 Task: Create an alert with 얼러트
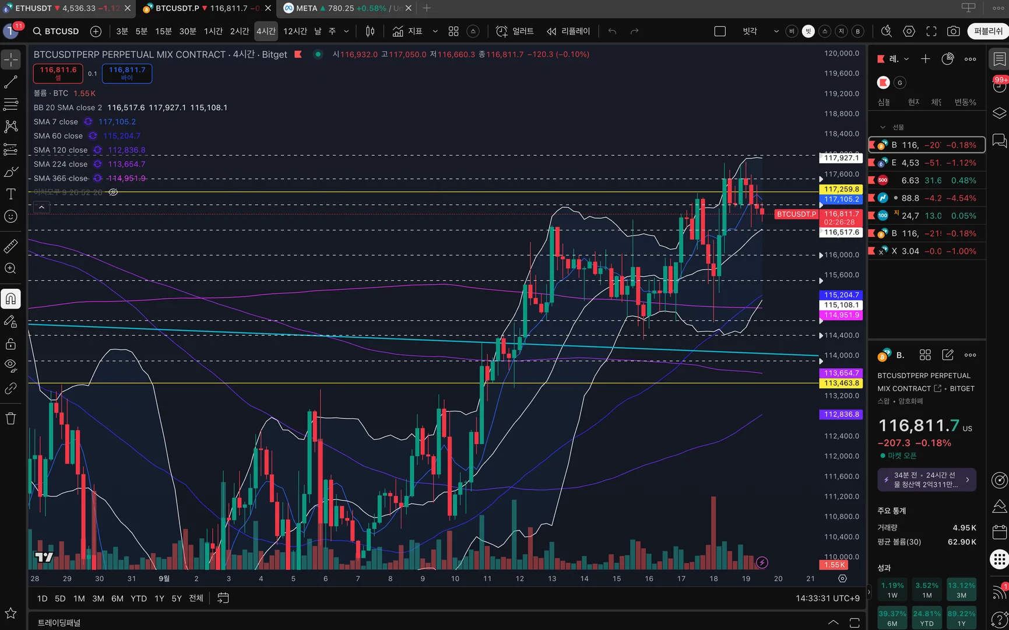tap(515, 32)
